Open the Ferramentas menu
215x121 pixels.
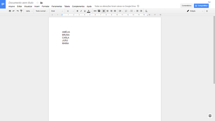tap(57, 6)
